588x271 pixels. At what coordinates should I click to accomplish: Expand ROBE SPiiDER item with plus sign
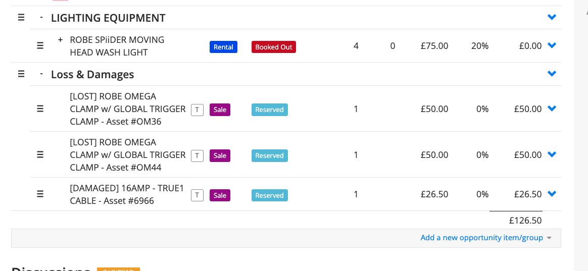[x=60, y=39]
